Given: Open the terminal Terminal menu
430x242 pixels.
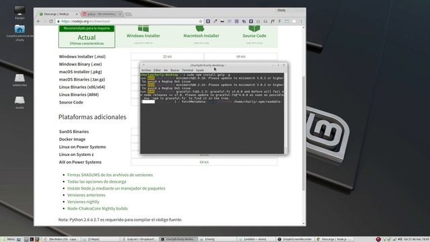Looking at the screenshot, I should pyautogui.click(x=187, y=70).
